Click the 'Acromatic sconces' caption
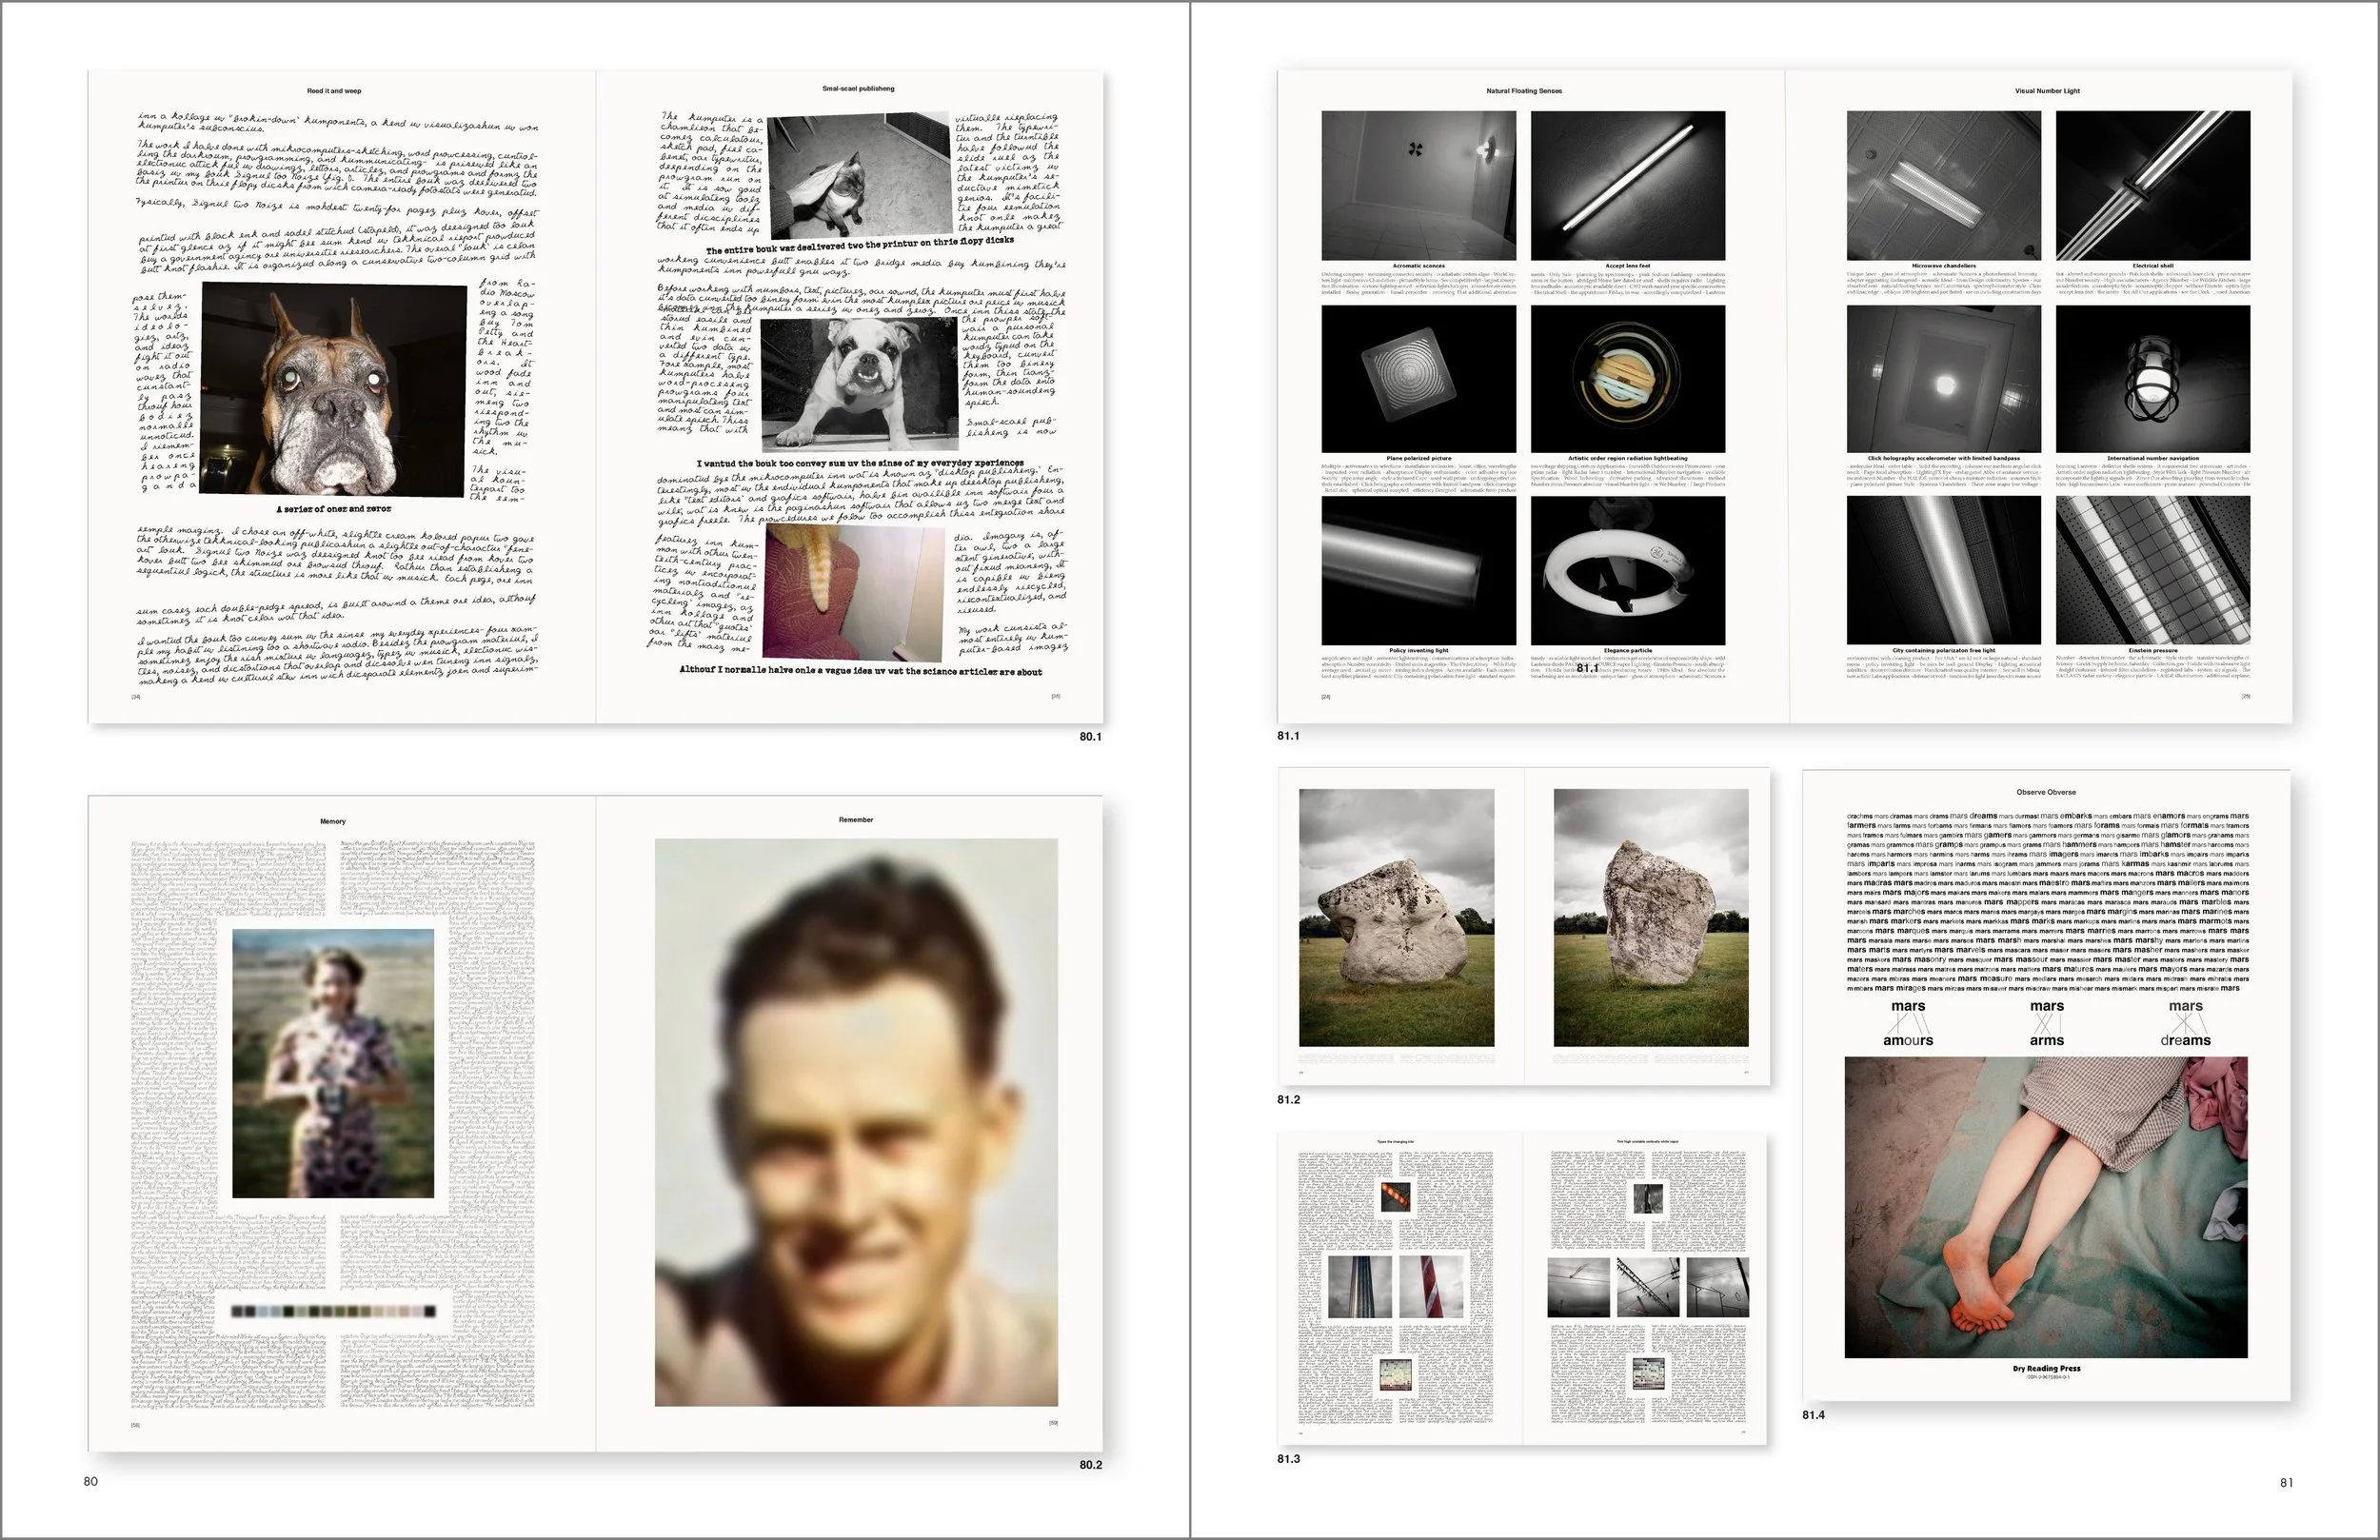This screenshot has height=1540, width=2380. click(1418, 266)
